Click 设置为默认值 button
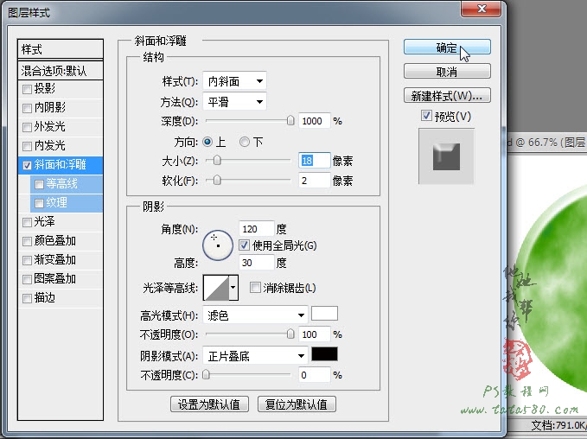Screen dimensions: 587x439 [209, 404]
